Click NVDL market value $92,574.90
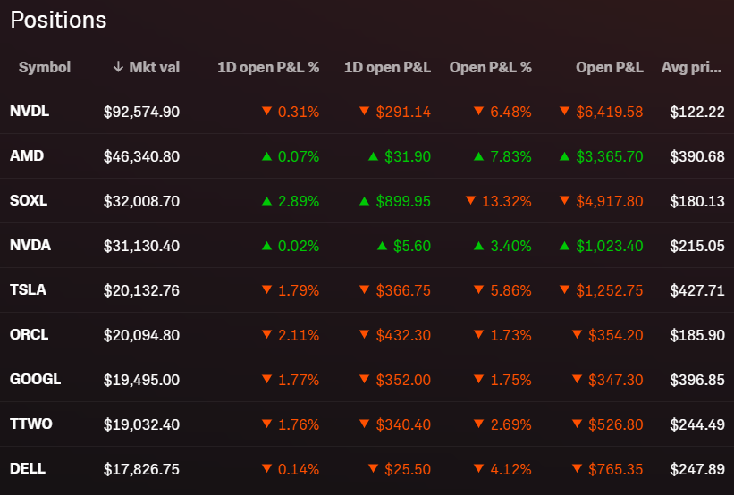This screenshot has height=495, width=734. (x=141, y=112)
